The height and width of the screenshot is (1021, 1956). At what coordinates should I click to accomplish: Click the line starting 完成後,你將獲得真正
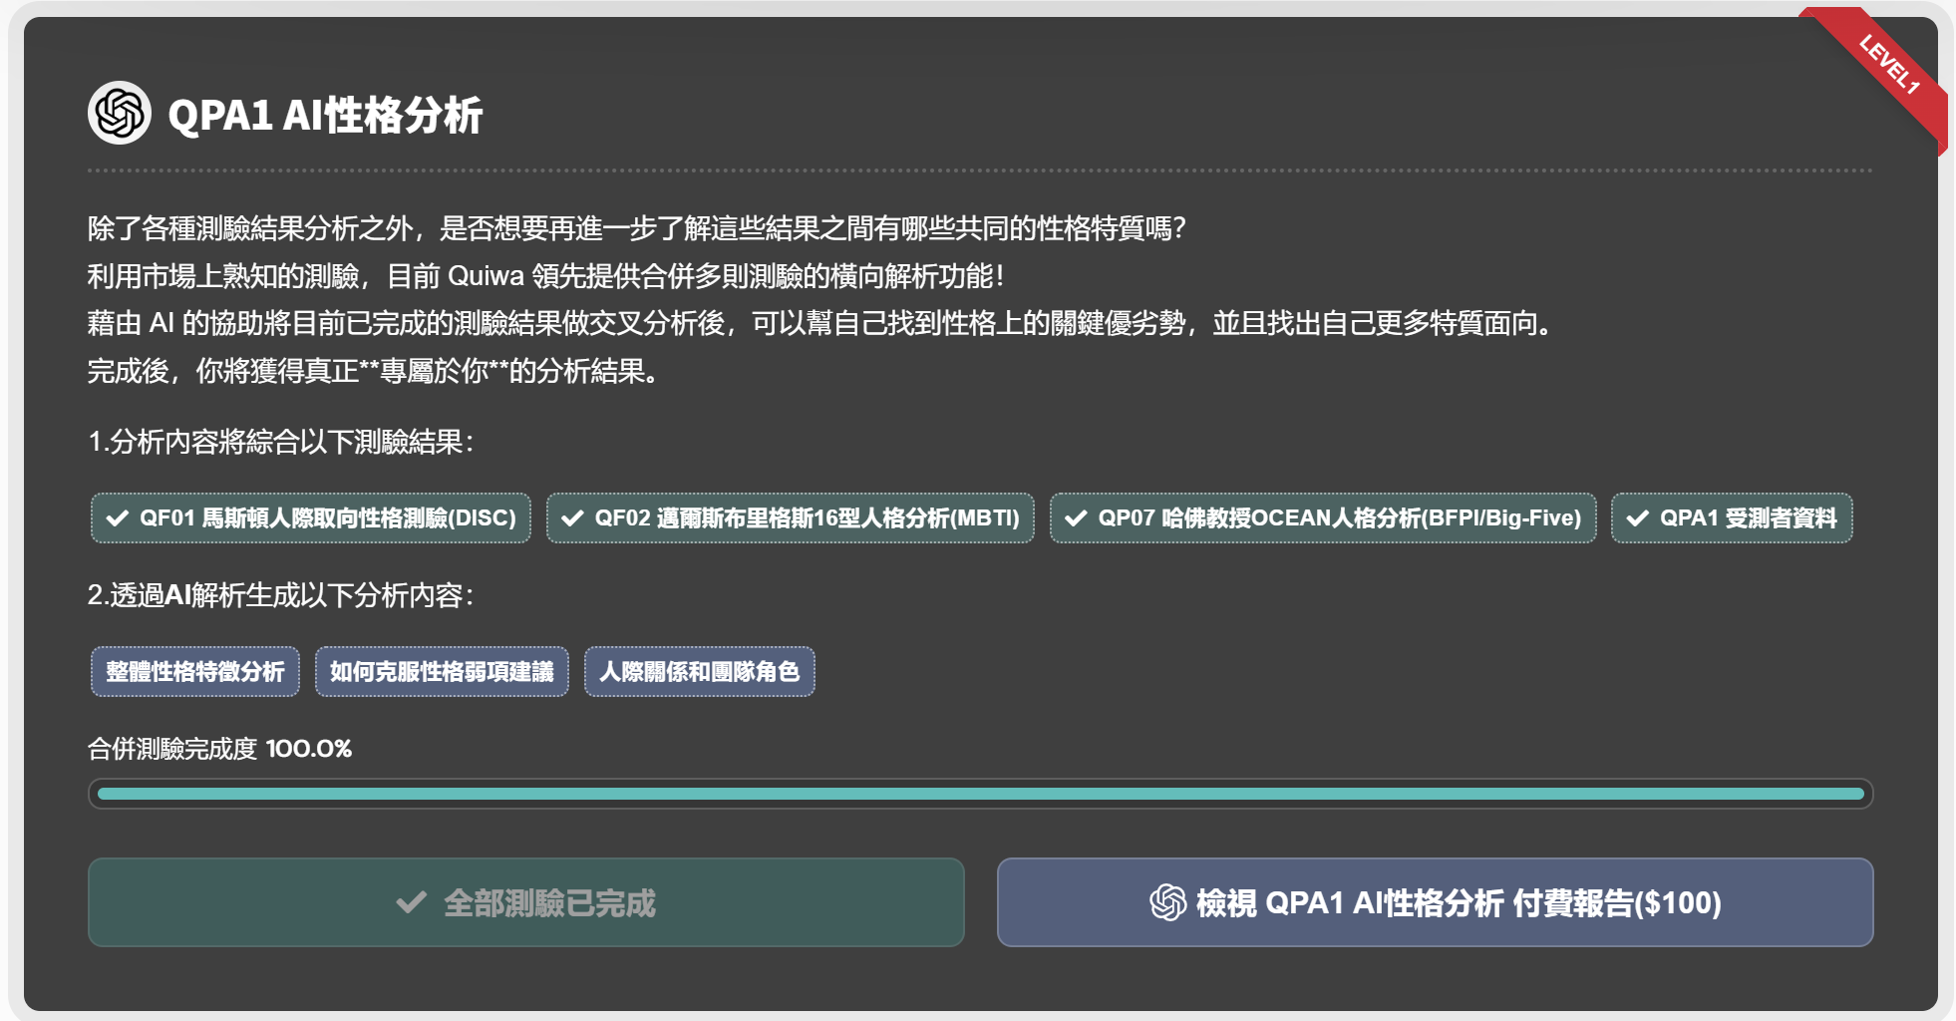click(x=373, y=372)
